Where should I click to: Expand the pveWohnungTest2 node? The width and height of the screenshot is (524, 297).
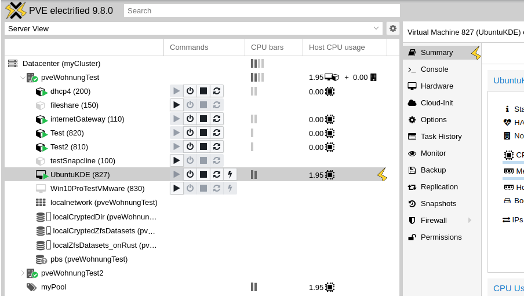[23, 273]
